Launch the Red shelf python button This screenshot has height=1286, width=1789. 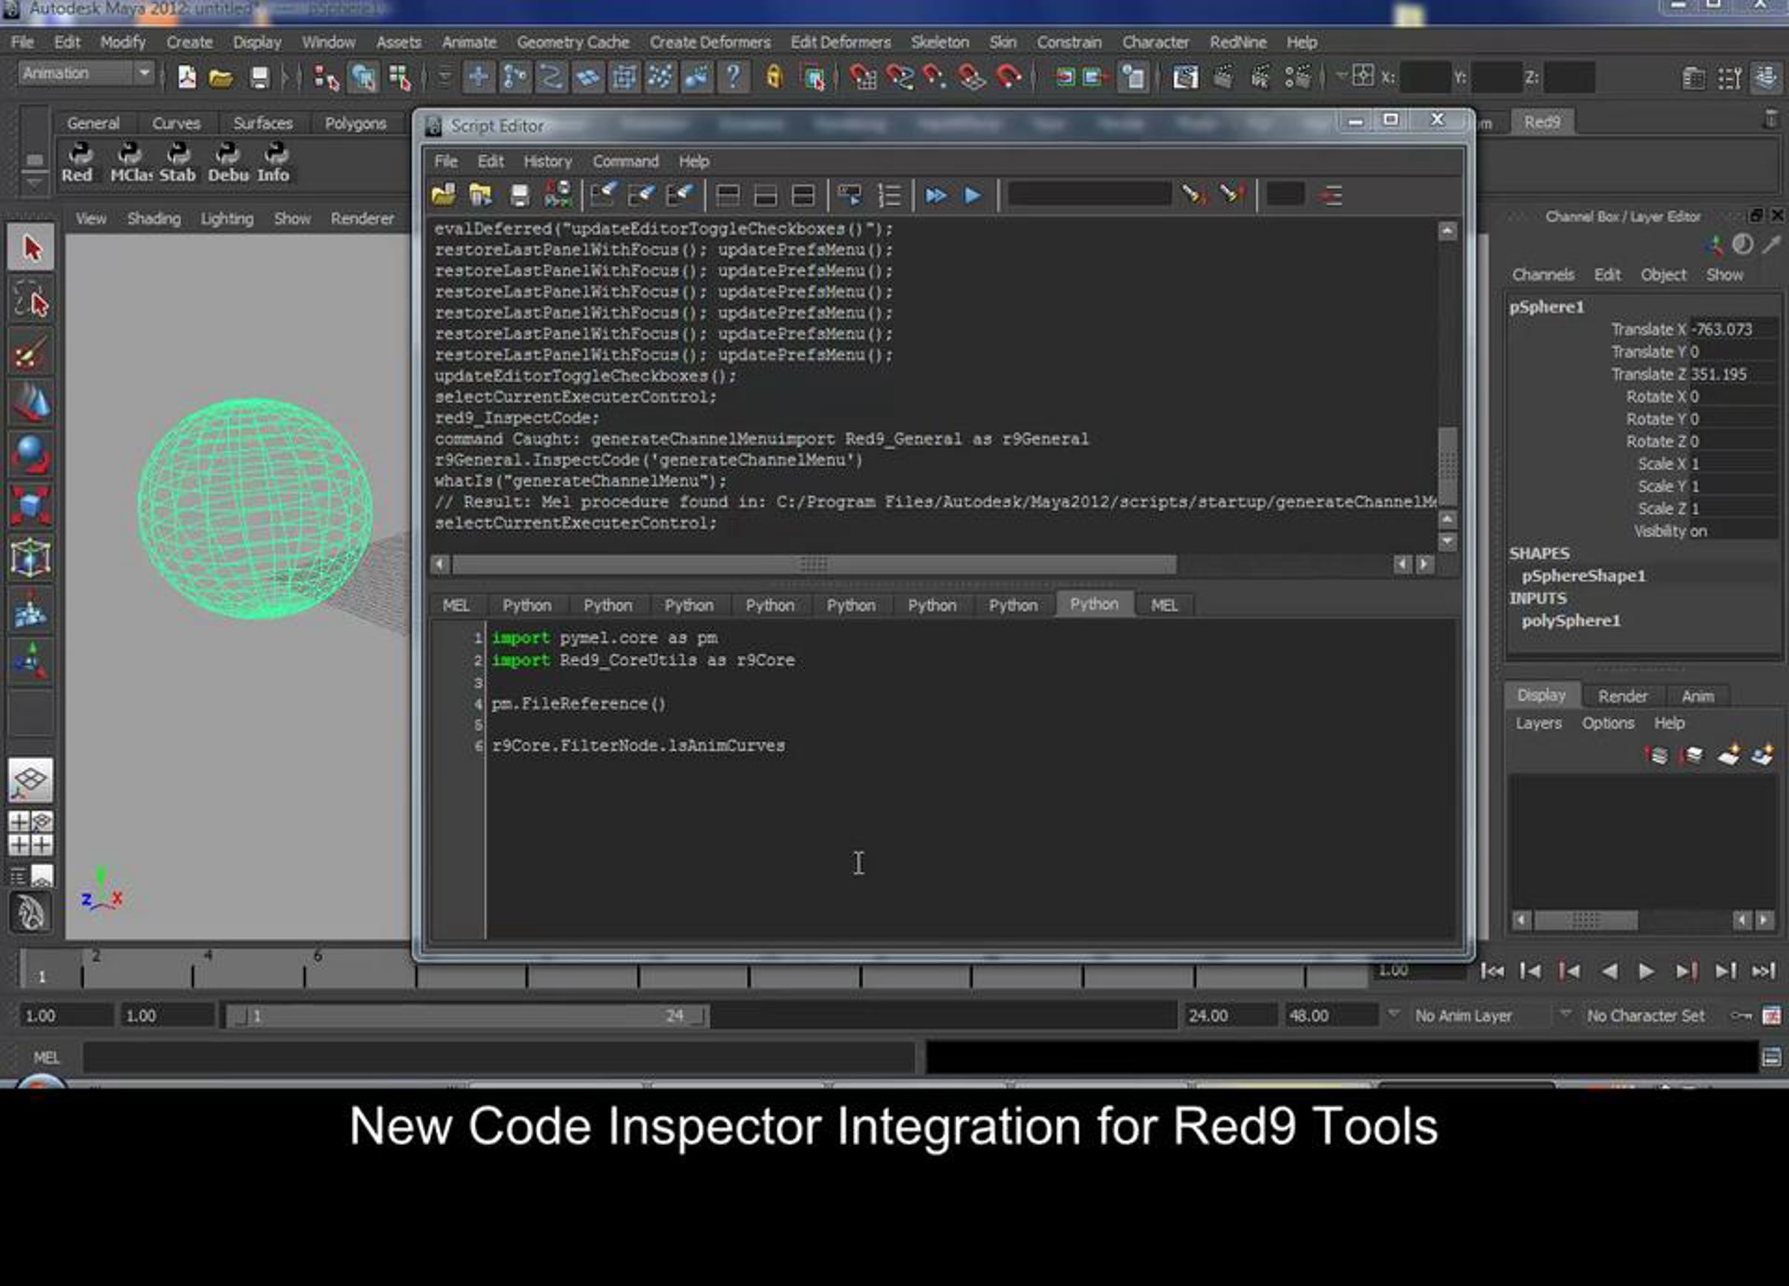(x=78, y=163)
